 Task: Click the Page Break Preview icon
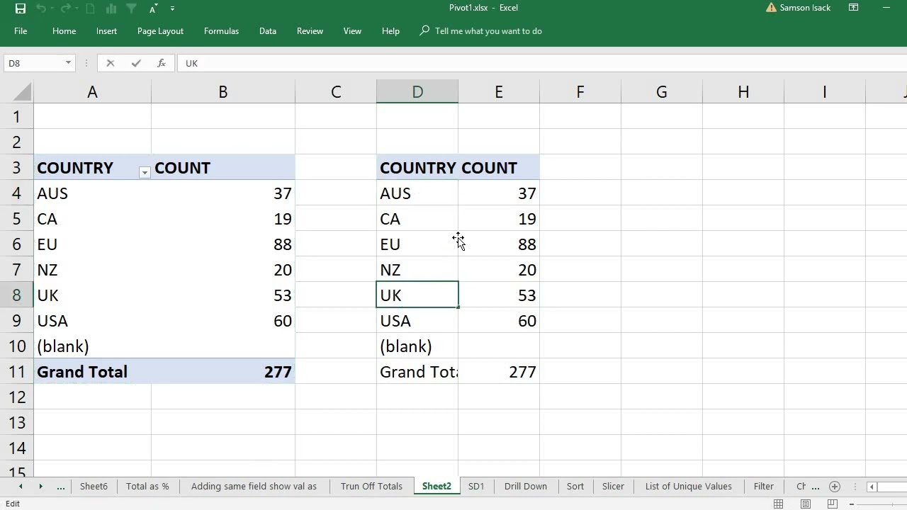point(833,504)
